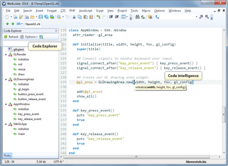
Task: Select button_press_event in the tree
Action: [x=31, y=94]
